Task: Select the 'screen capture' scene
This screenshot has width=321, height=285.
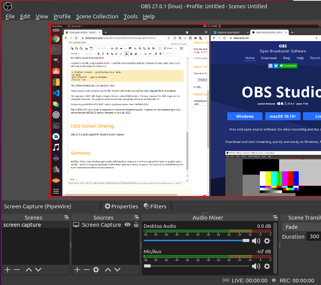Action: pos(36,225)
